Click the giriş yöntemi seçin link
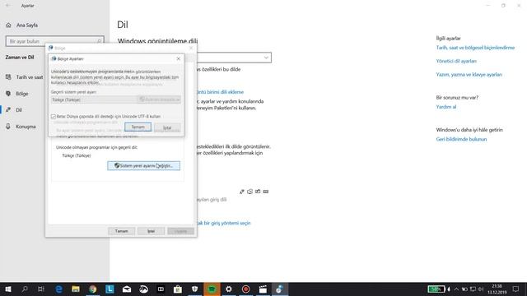This screenshot has width=527, height=296. [224, 223]
